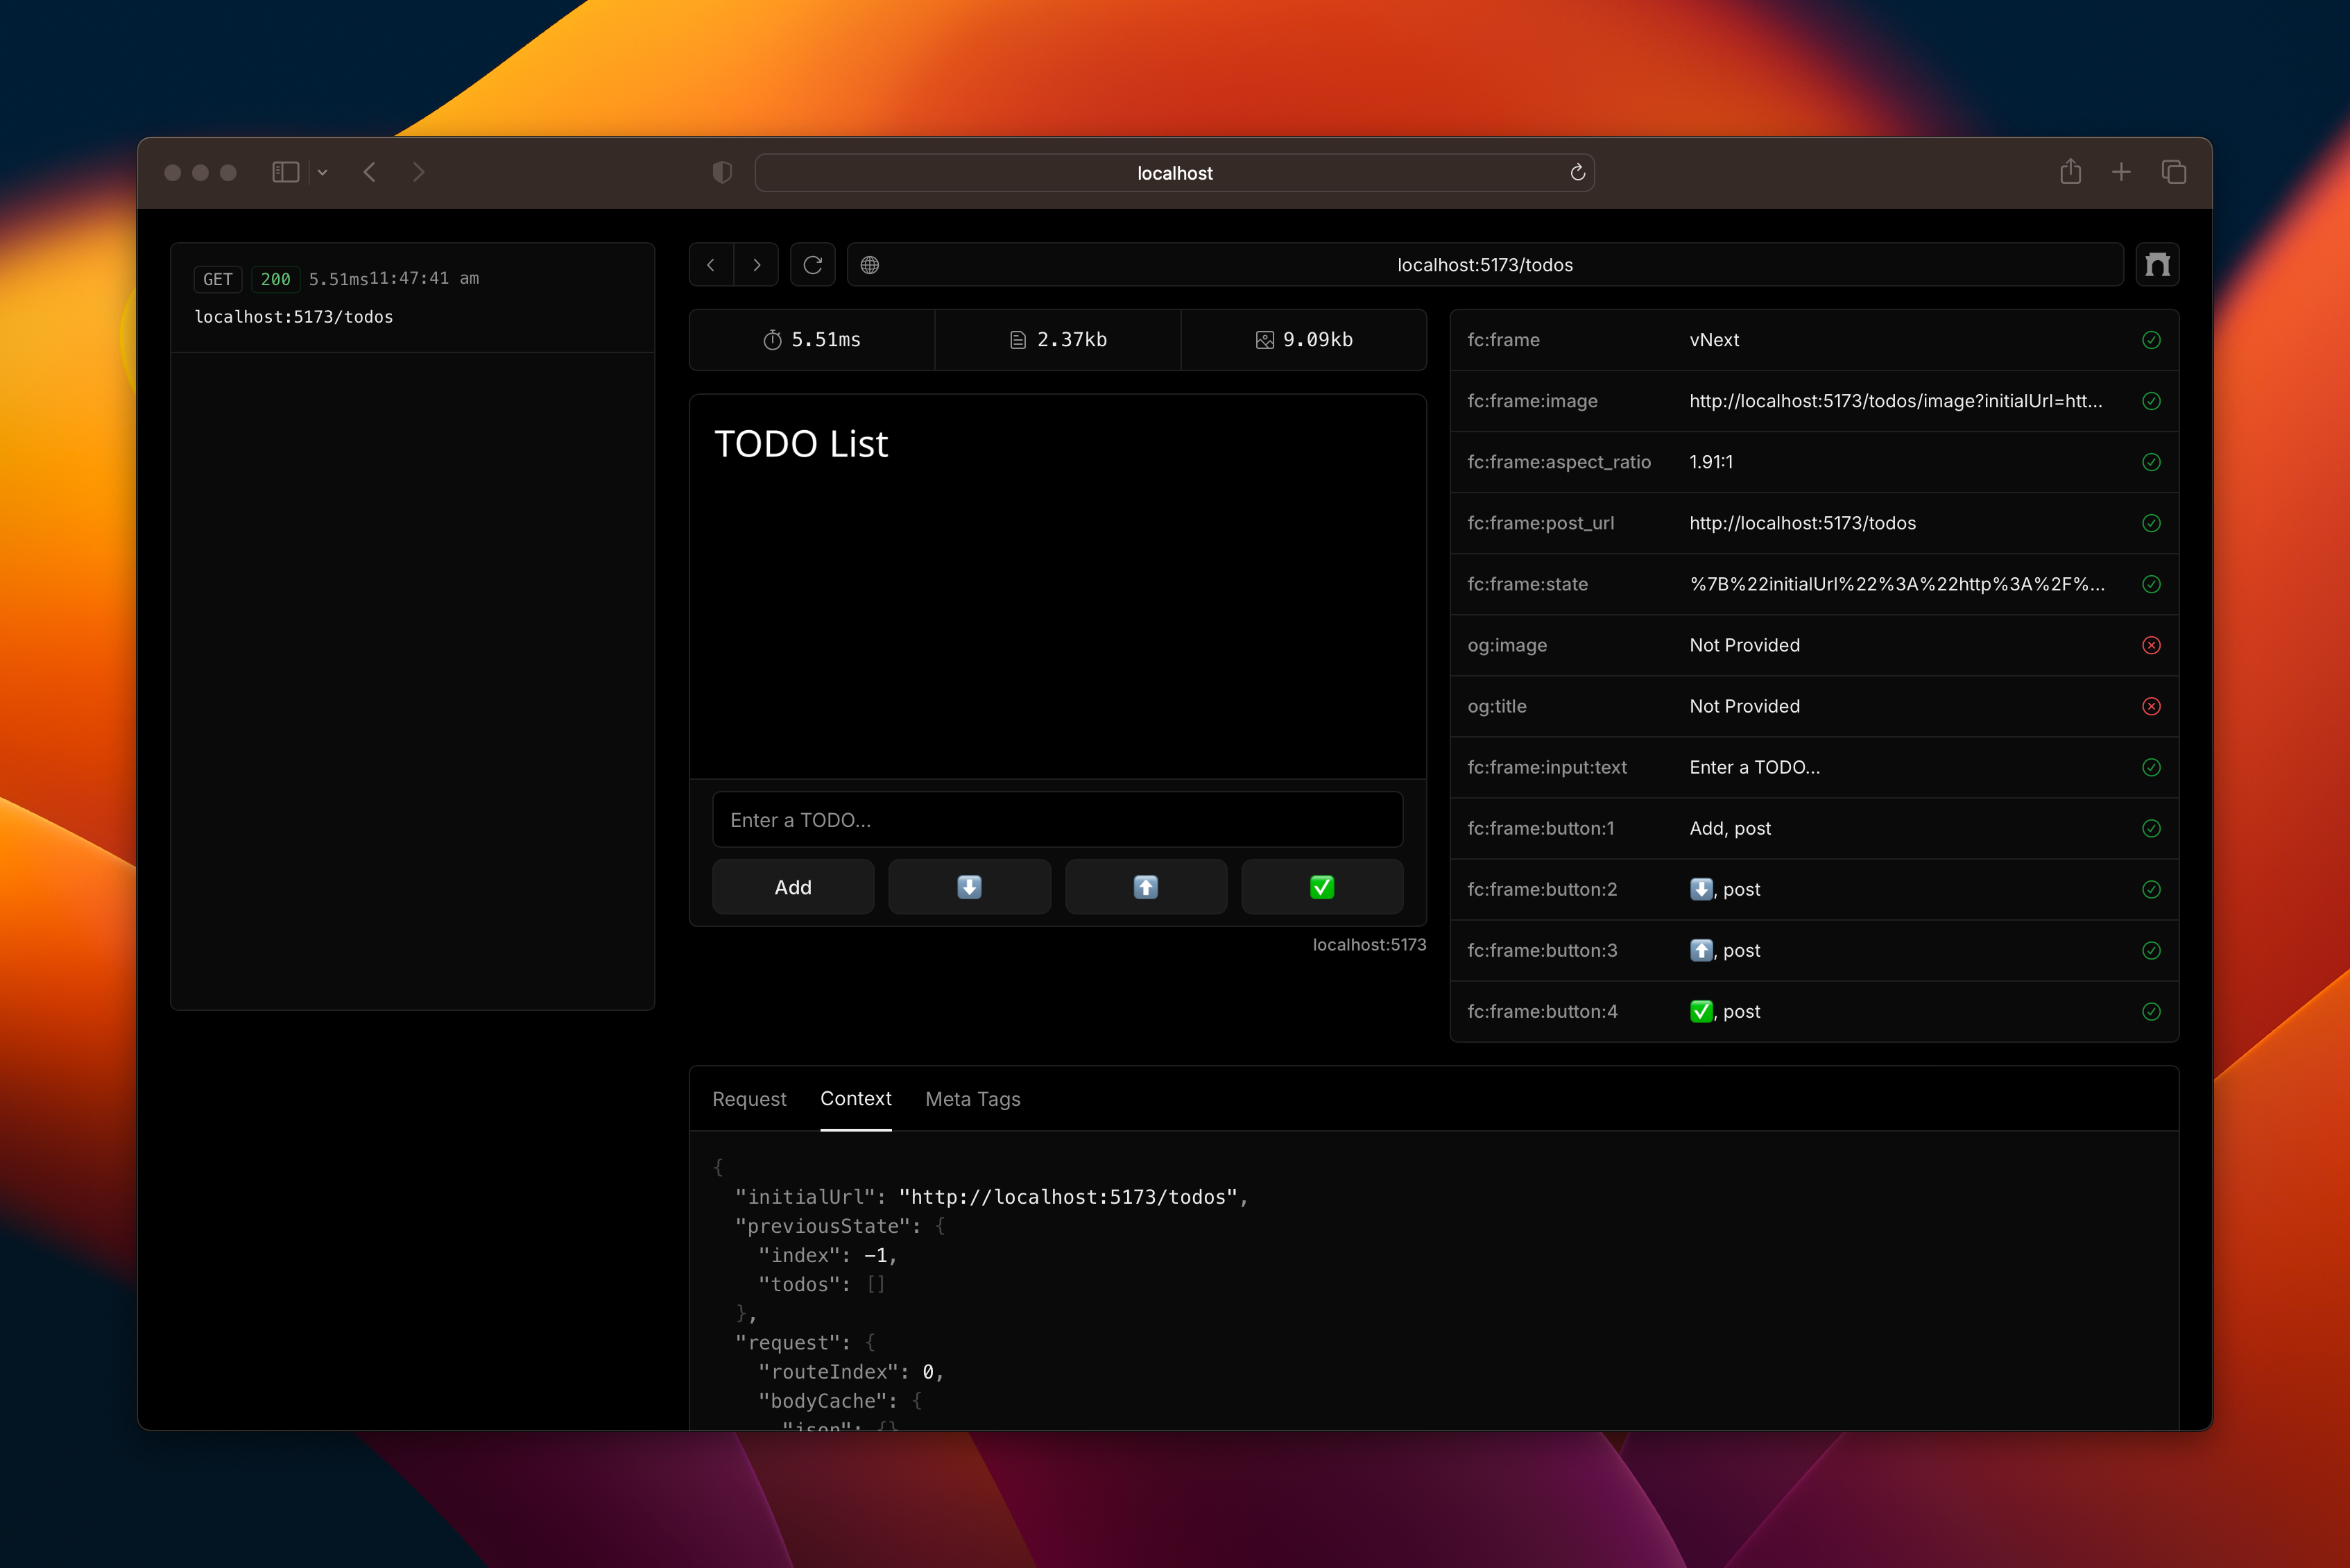Viewport: 2350px width, 1568px height.
Task: Click the Add frame button
Action: [793, 887]
